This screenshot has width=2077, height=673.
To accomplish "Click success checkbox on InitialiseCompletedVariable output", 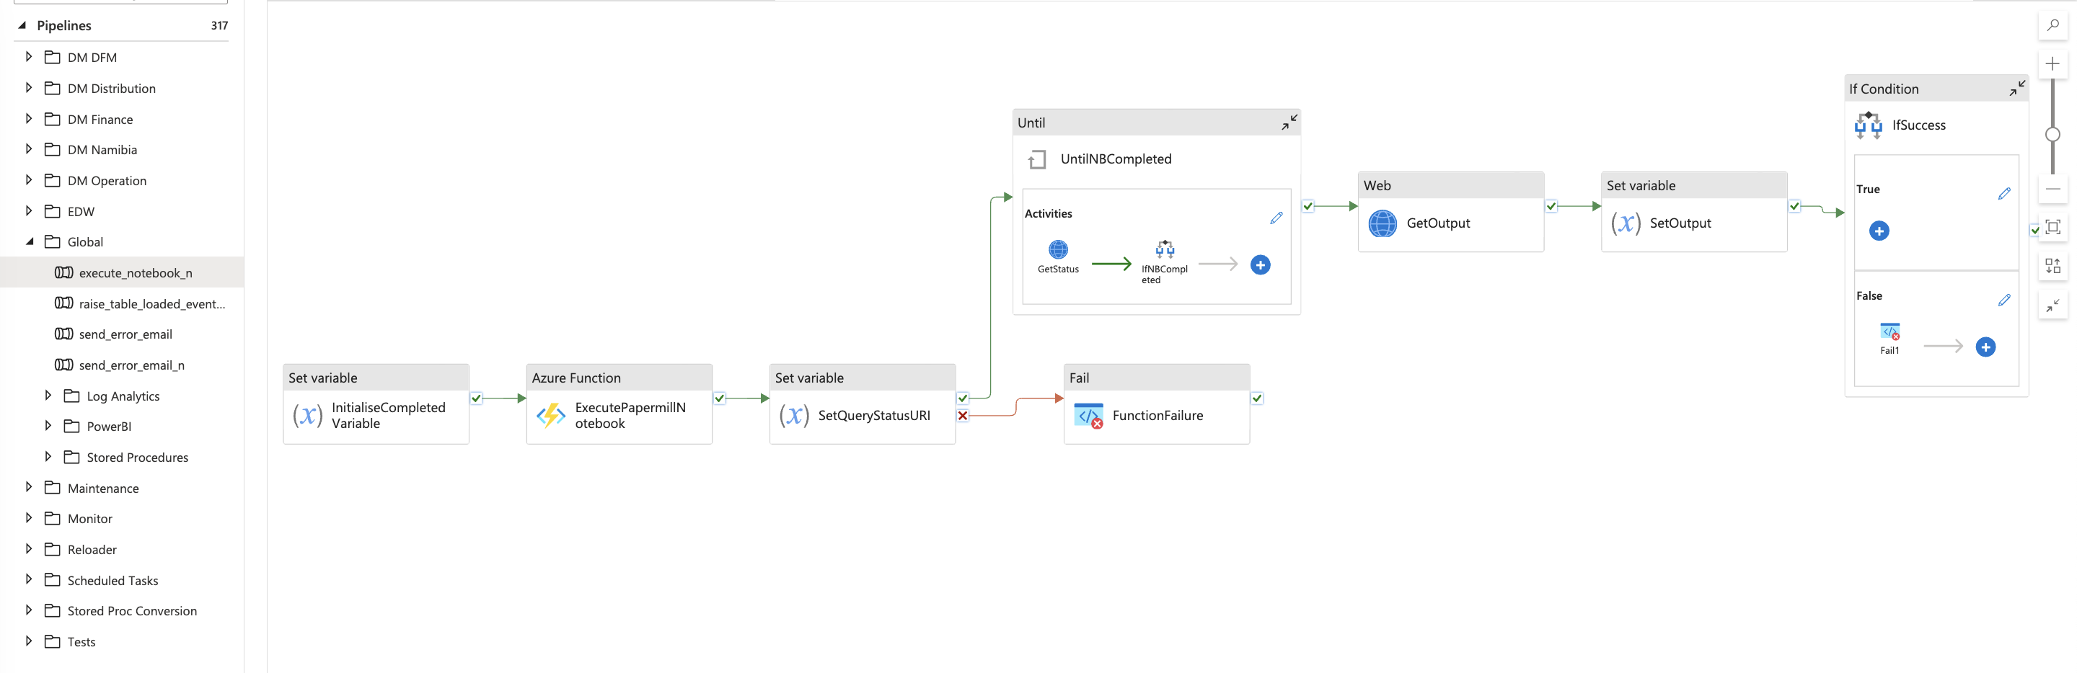I will tap(477, 398).
